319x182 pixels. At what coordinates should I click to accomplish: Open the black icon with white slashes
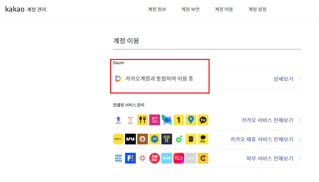pos(130,139)
